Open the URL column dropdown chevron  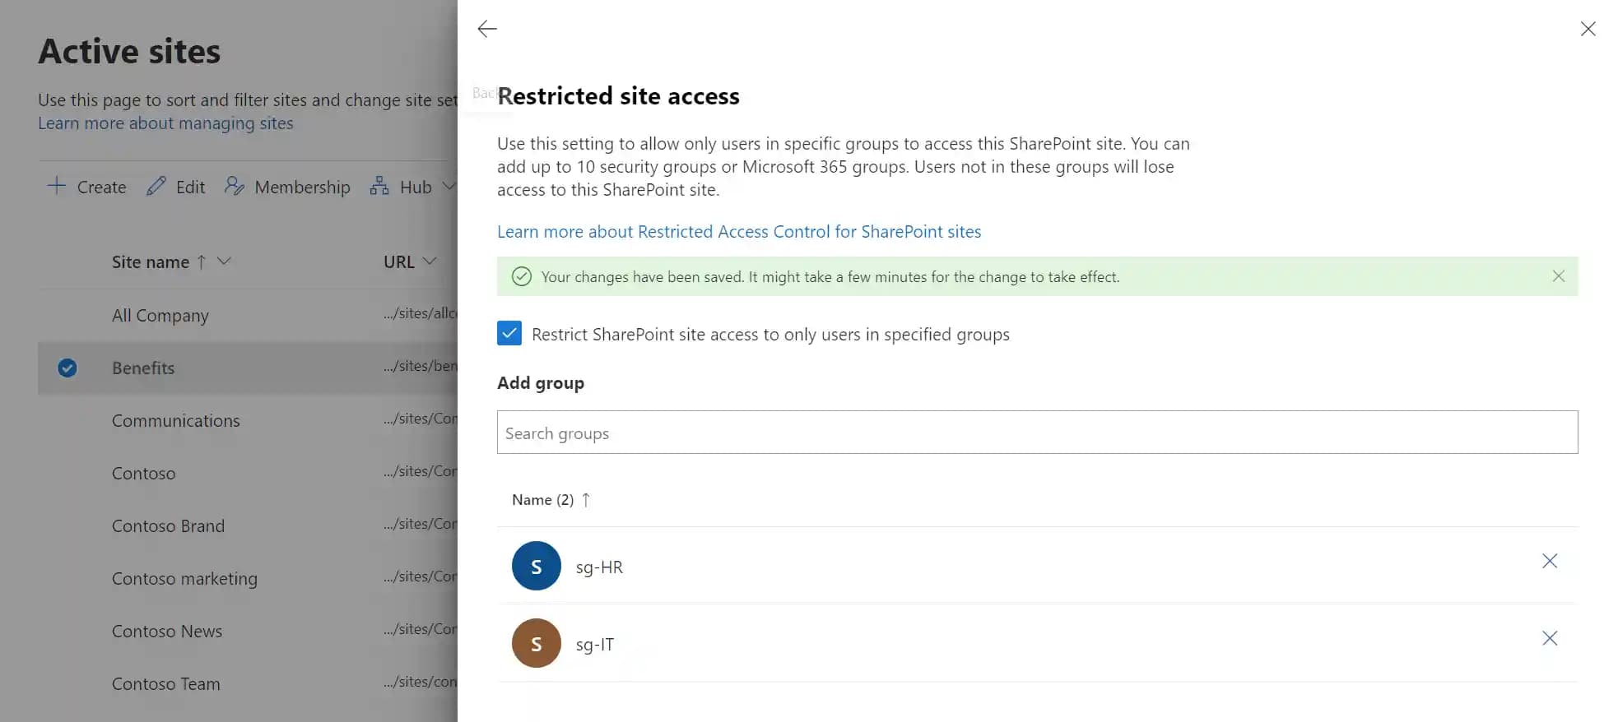click(429, 261)
